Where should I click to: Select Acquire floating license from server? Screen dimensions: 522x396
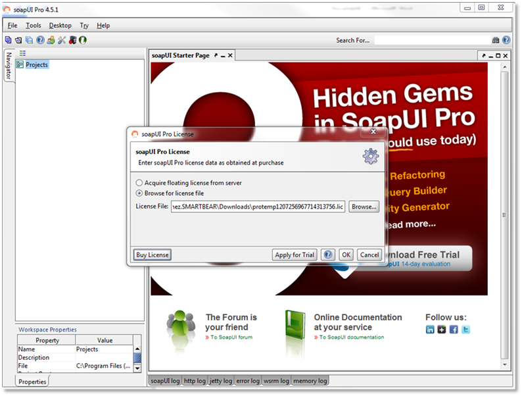[139, 182]
